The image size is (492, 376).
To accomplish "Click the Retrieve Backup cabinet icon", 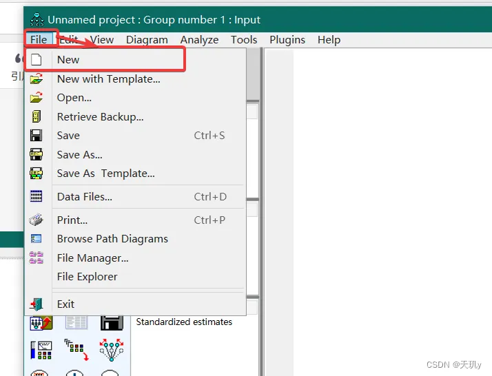I will coord(36,116).
